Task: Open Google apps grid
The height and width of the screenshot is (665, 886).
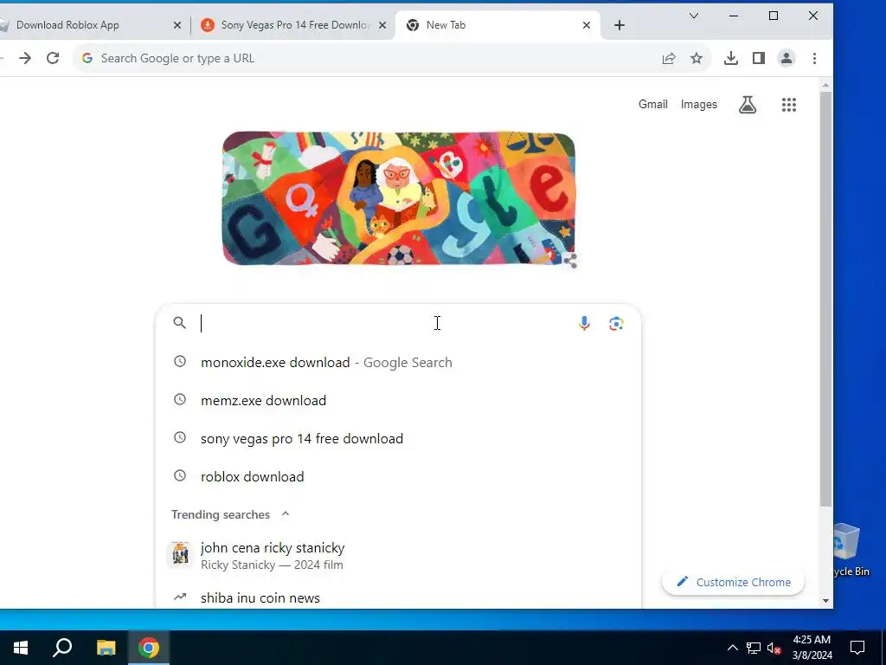Action: point(789,105)
